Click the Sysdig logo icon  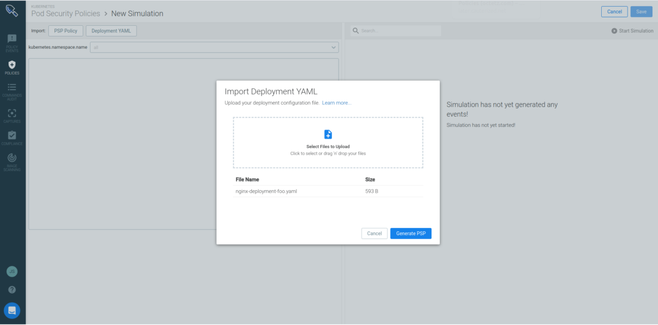click(x=12, y=11)
